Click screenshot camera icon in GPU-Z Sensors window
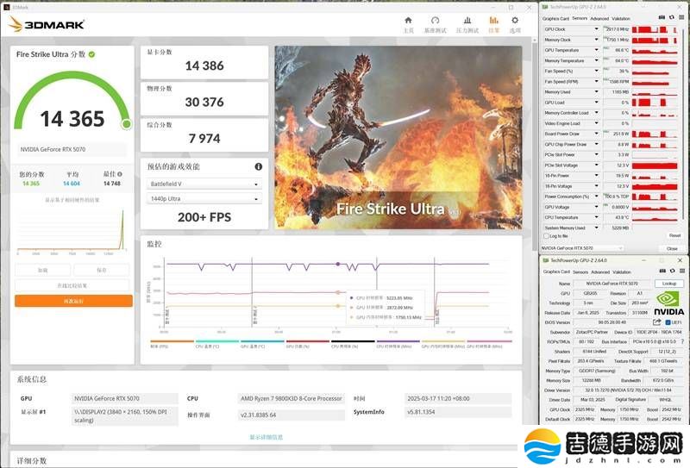Image resolution: width=690 pixels, height=468 pixels. 662,17
